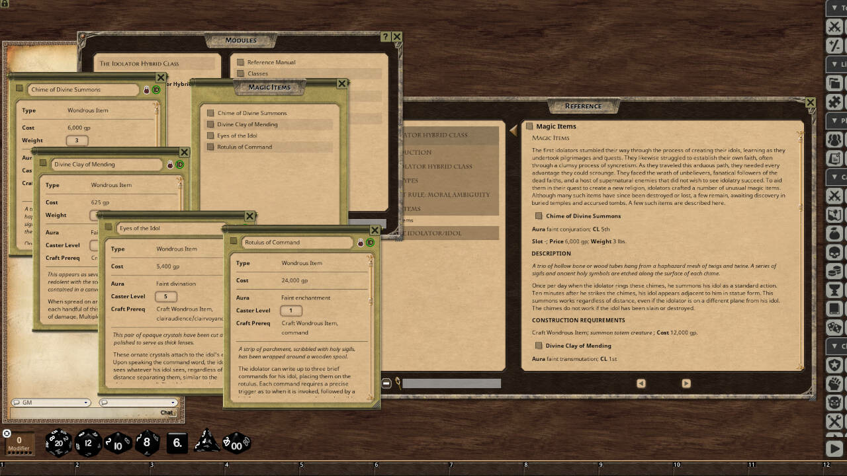
Task: Open the coin-stack icon in the right sidebar
Action: pos(834,270)
